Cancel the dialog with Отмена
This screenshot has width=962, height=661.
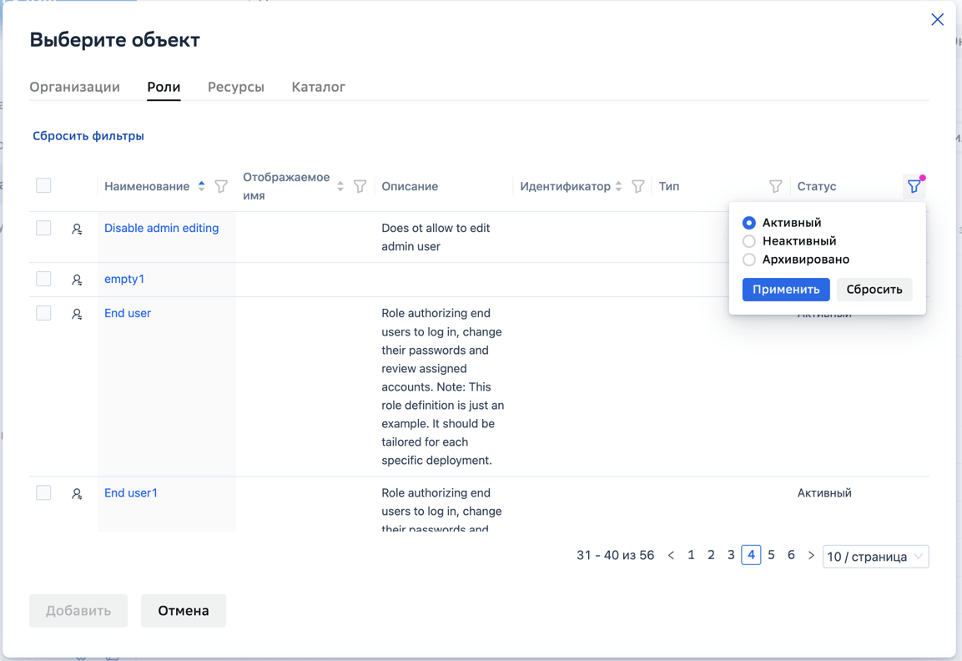point(184,611)
